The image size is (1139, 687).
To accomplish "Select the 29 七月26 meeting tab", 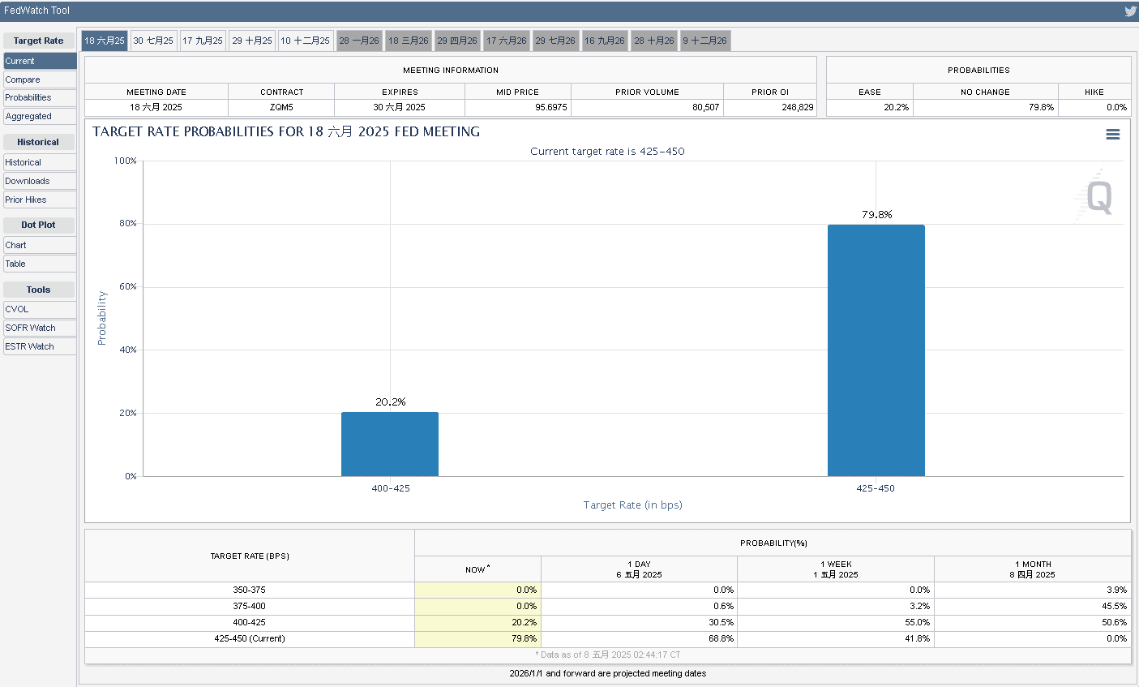I will [x=555, y=41].
